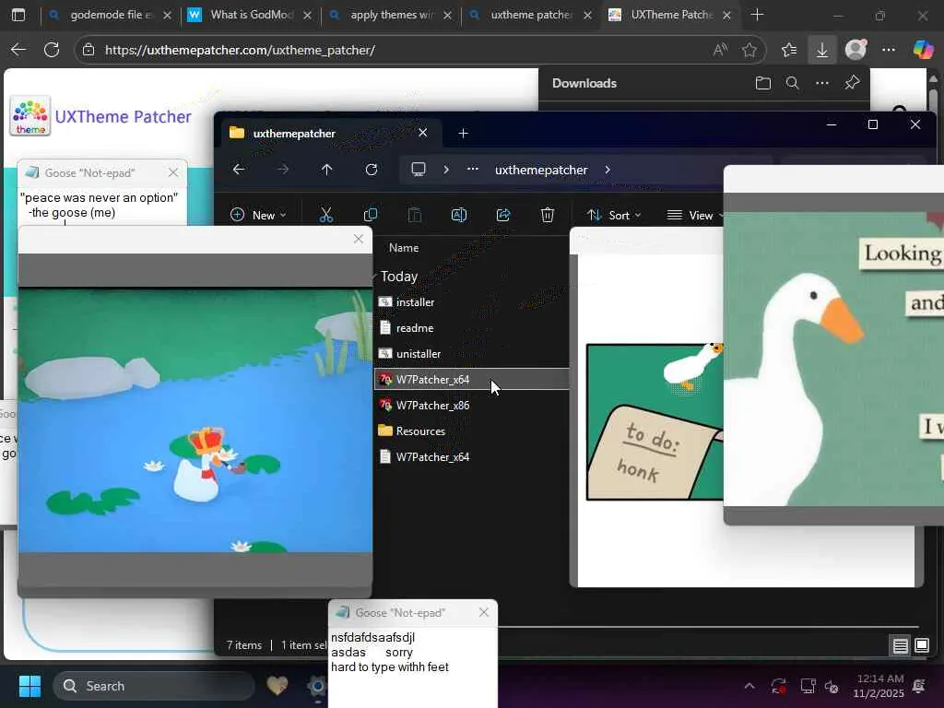Switch Explorer to details list view
Image resolution: width=944 pixels, height=708 pixels.
901,646
